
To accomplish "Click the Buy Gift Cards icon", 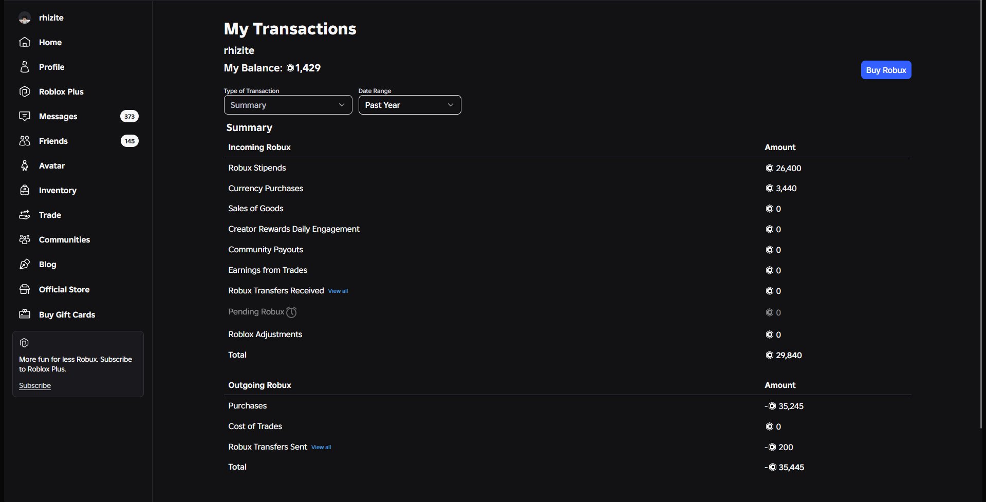I will [25, 314].
